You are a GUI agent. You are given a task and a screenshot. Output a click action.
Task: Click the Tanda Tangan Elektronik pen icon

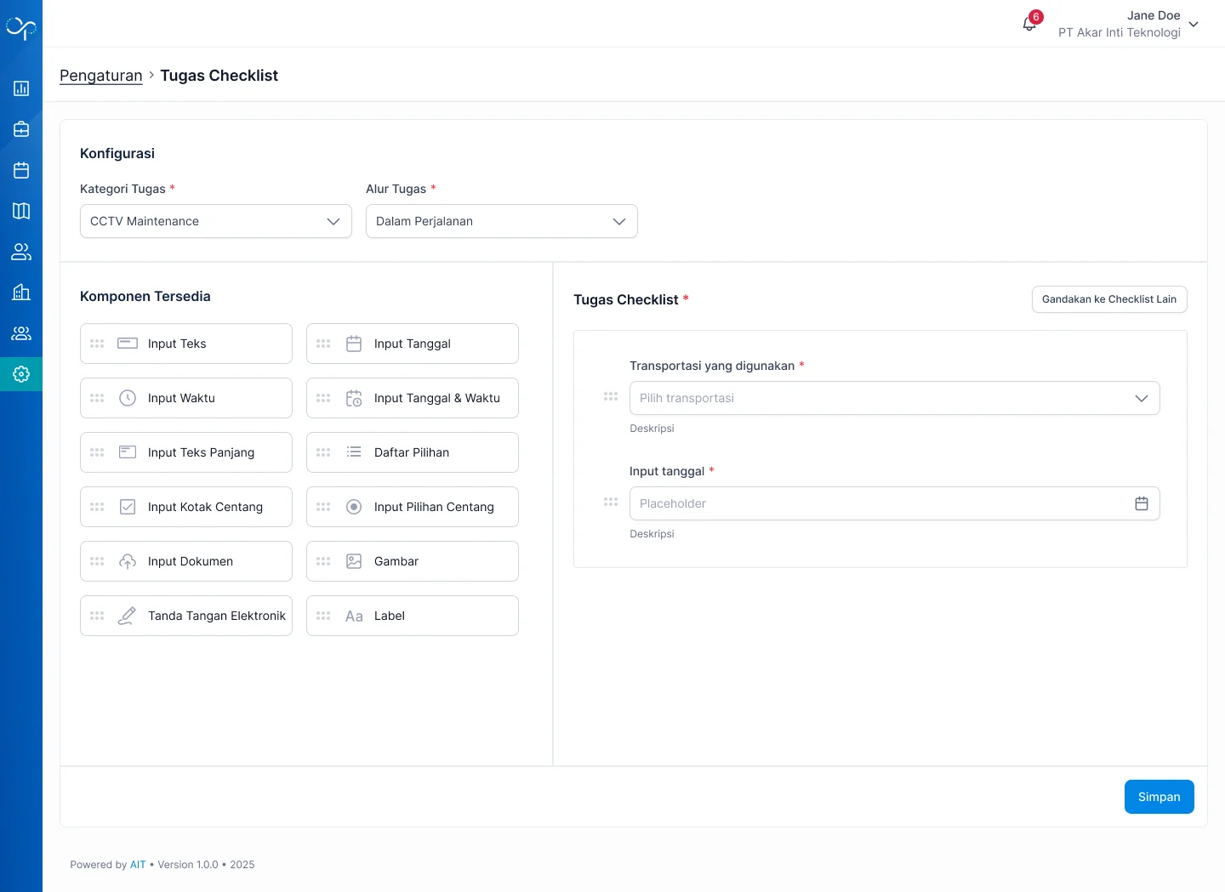coord(128,616)
